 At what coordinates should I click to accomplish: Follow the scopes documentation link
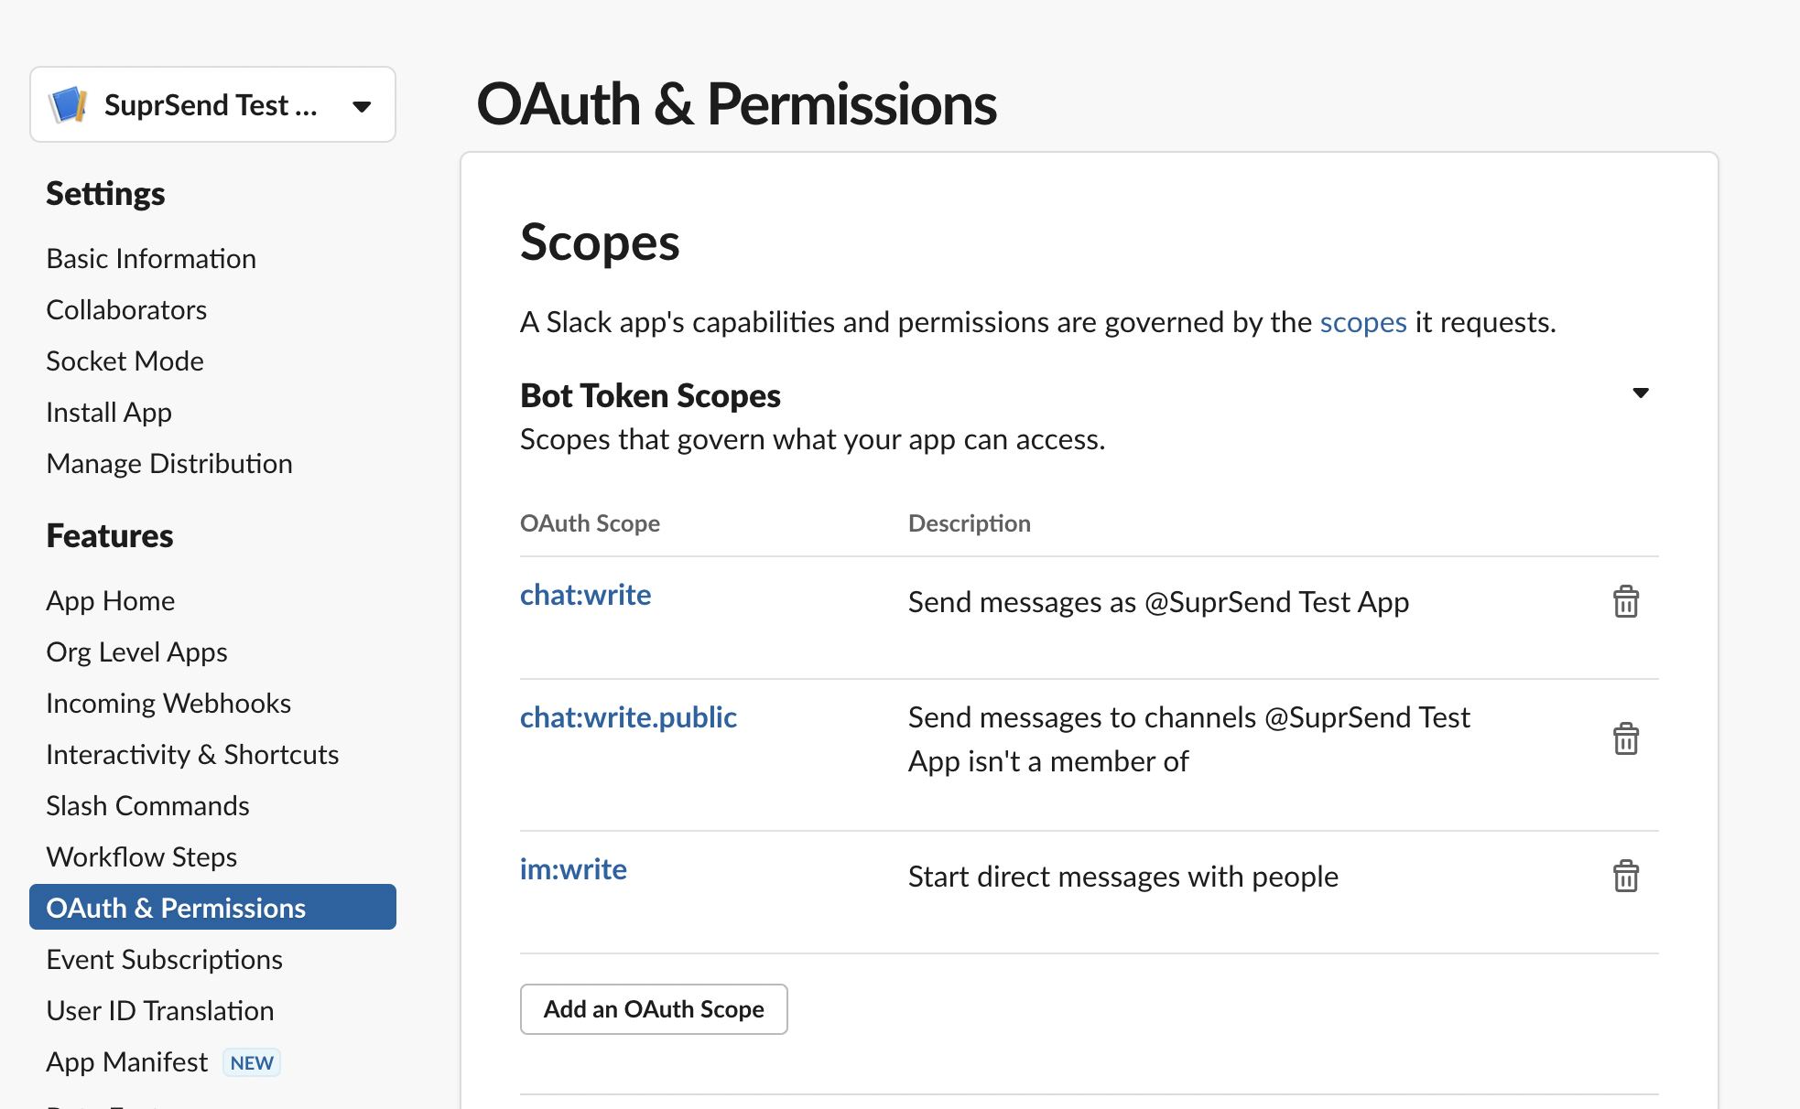1362,322
